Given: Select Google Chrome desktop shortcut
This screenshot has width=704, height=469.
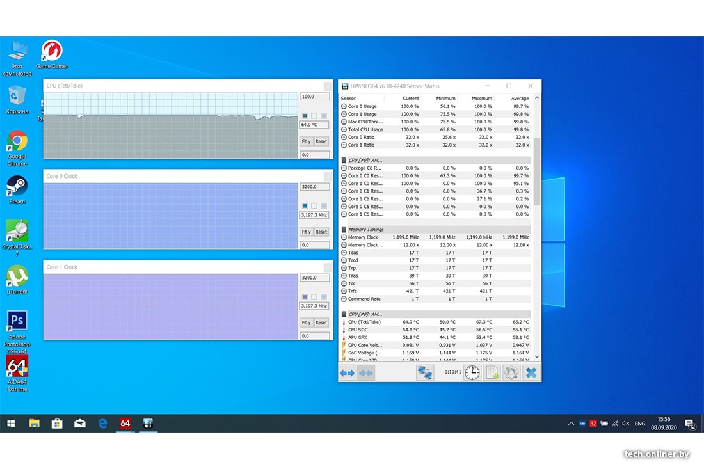Looking at the screenshot, I should [x=17, y=148].
